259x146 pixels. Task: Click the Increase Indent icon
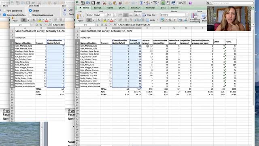(142, 20)
